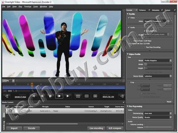Click the Live encoding button
The height and width of the screenshot is (133, 178).
(96, 128)
